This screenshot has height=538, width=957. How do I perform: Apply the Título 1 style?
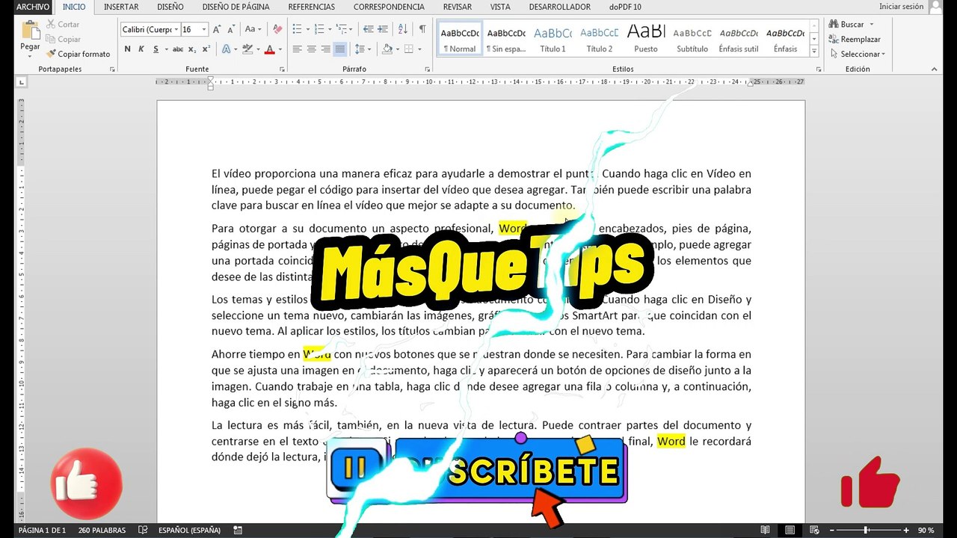click(553, 40)
